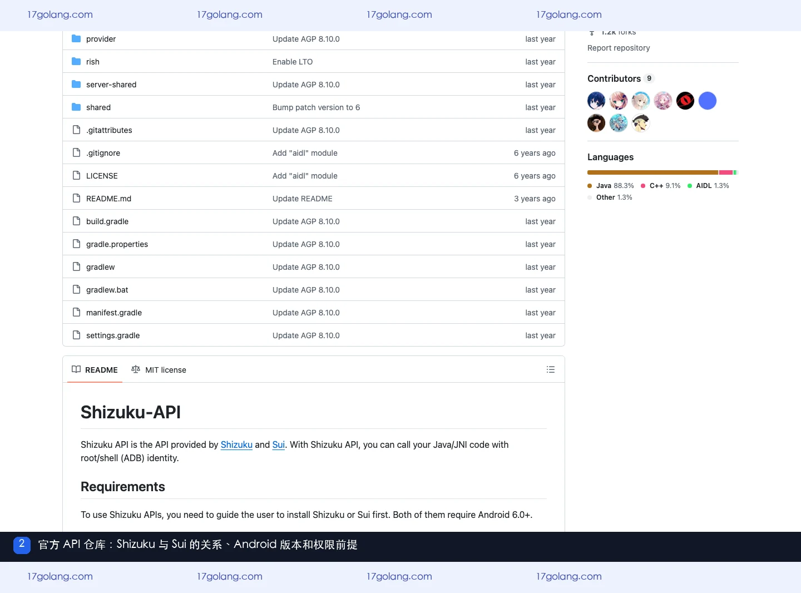
Task: Open the Contributors heading link
Action: [x=614, y=78]
